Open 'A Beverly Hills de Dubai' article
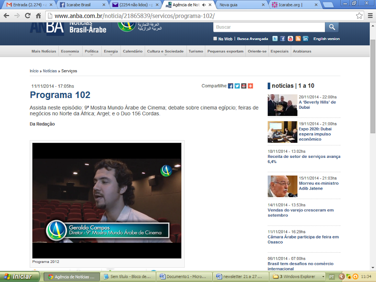Screen dimensions: 376x282 coord(317,105)
